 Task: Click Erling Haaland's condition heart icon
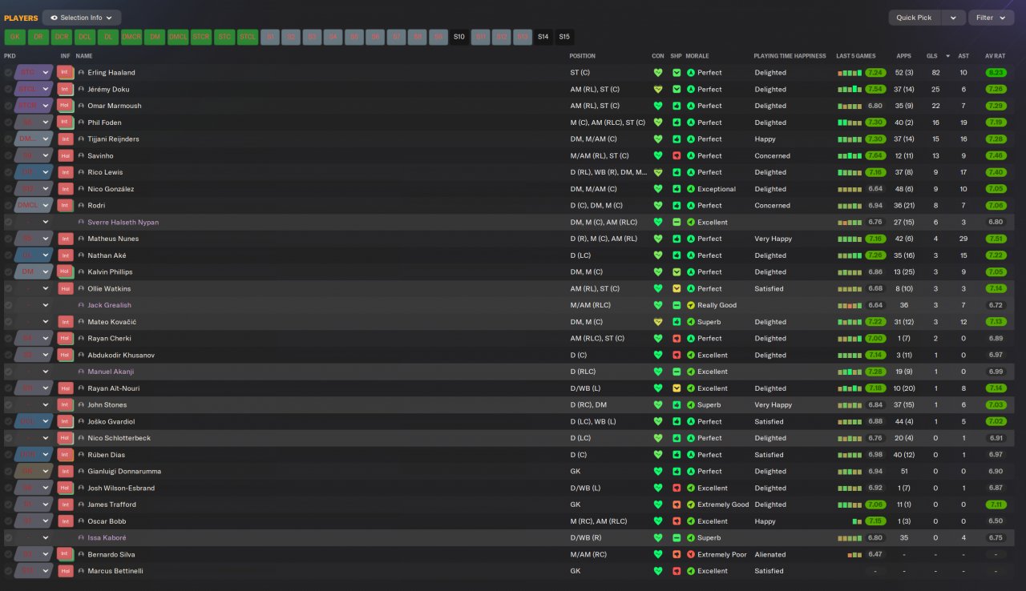point(658,73)
